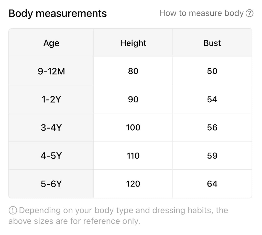Select the 9-12M age row
Viewport: 262px width, 235px height.
click(x=51, y=71)
